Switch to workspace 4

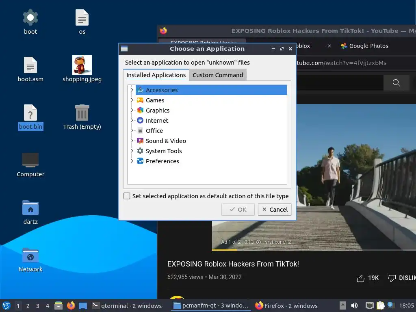[x=48, y=306]
